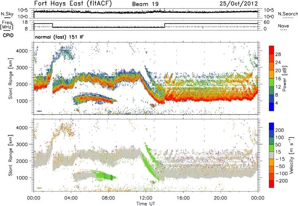Screen dimensions: 298x206
Task: Click the blue top segment of Velocity colorbar
Action: pos(272,126)
